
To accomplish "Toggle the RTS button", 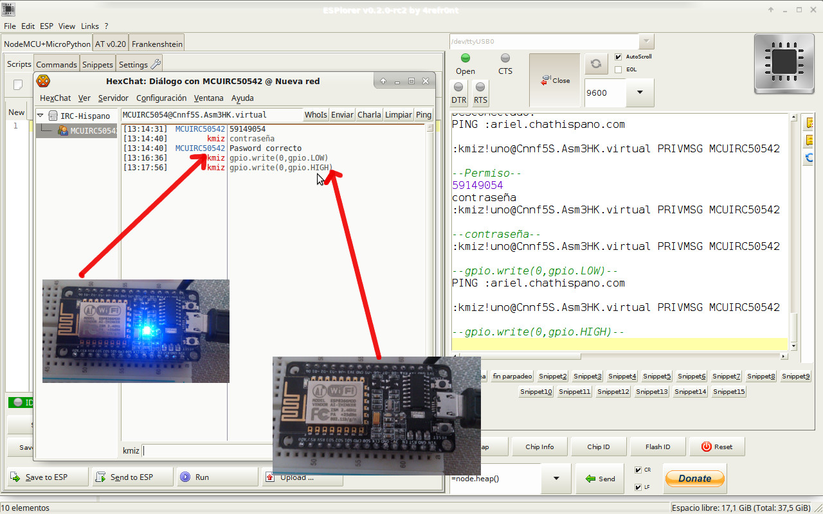I will 480,93.
